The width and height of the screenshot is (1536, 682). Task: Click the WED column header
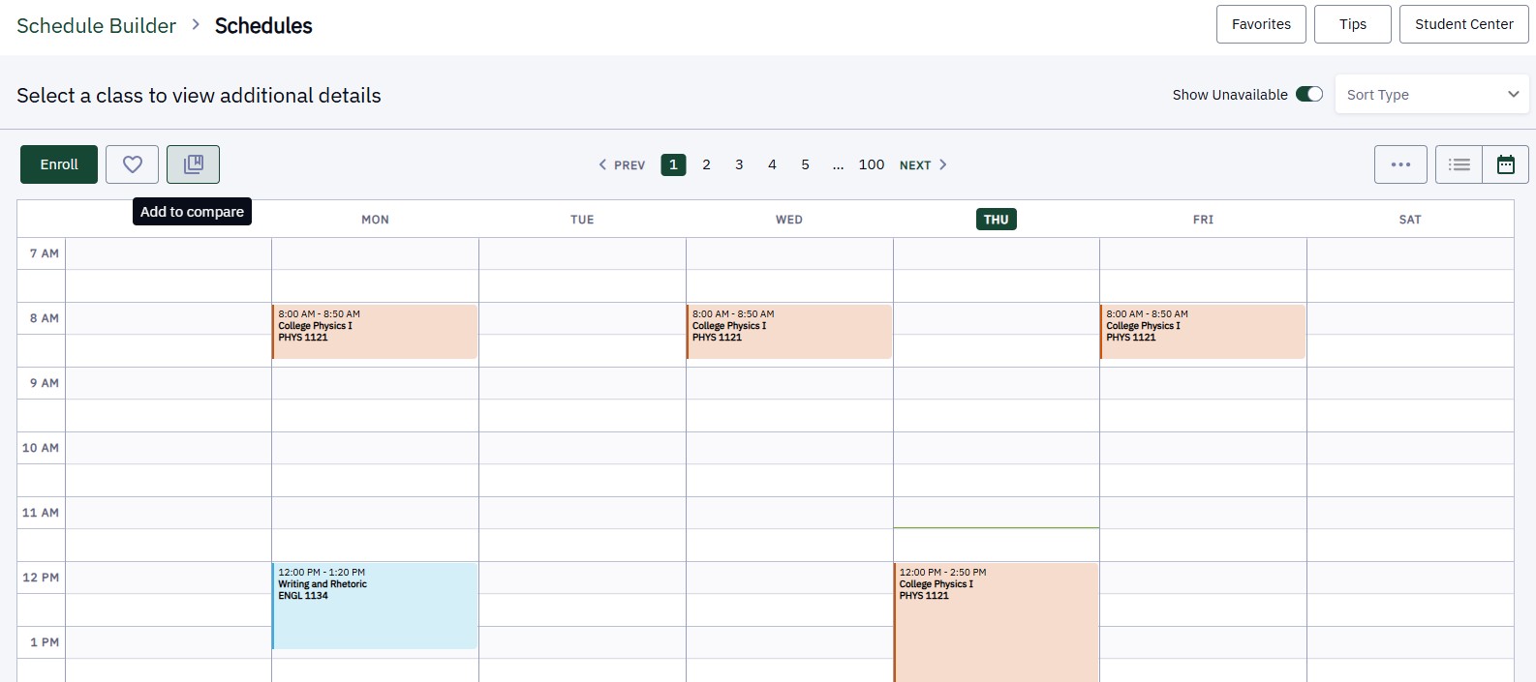(789, 220)
